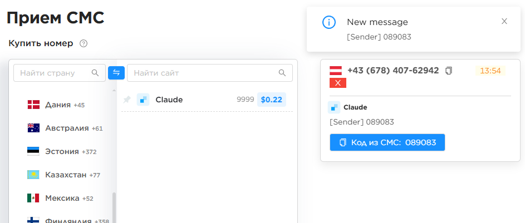The width and height of the screenshot is (525, 223).
Task: Pin the Claude service row
Action: click(127, 100)
